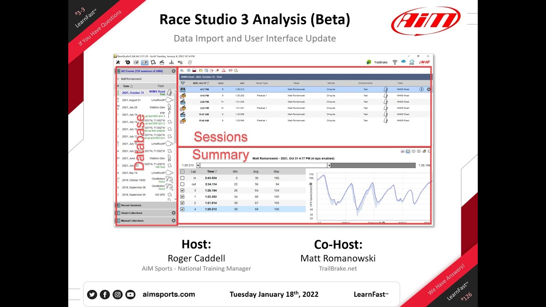Click the aimsports.com link in footer
Screen dimensions: 546x307
169,294
